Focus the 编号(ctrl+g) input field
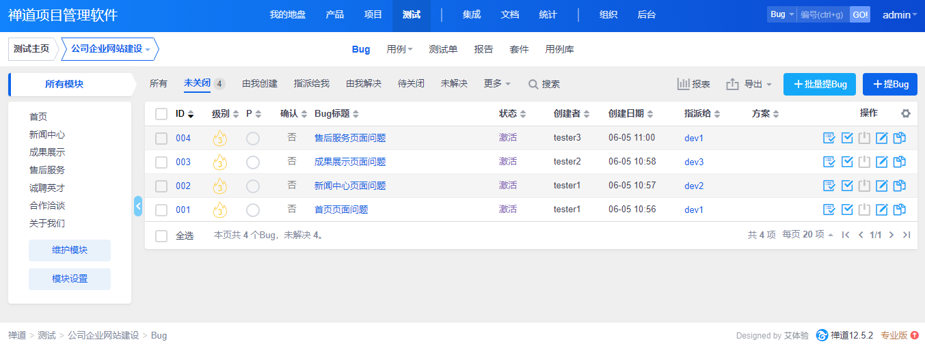The height and width of the screenshot is (344, 925). point(823,14)
